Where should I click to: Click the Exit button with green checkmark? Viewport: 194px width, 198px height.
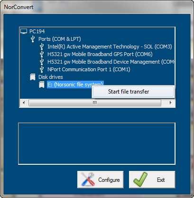click(x=152, y=179)
